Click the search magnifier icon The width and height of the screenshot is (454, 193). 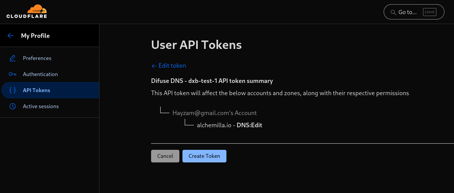(x=393, y=12)
